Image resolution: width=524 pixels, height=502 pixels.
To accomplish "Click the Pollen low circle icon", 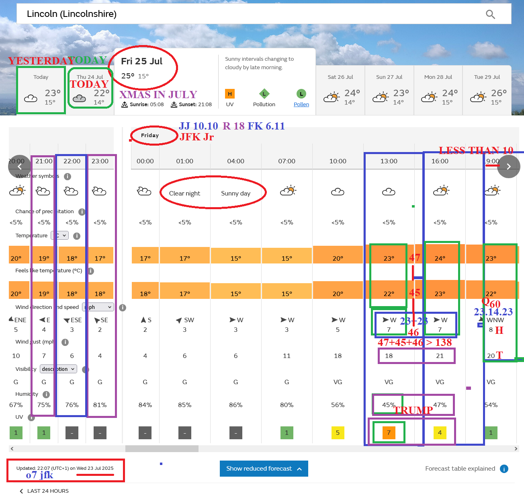I will (x=301, y=94).
